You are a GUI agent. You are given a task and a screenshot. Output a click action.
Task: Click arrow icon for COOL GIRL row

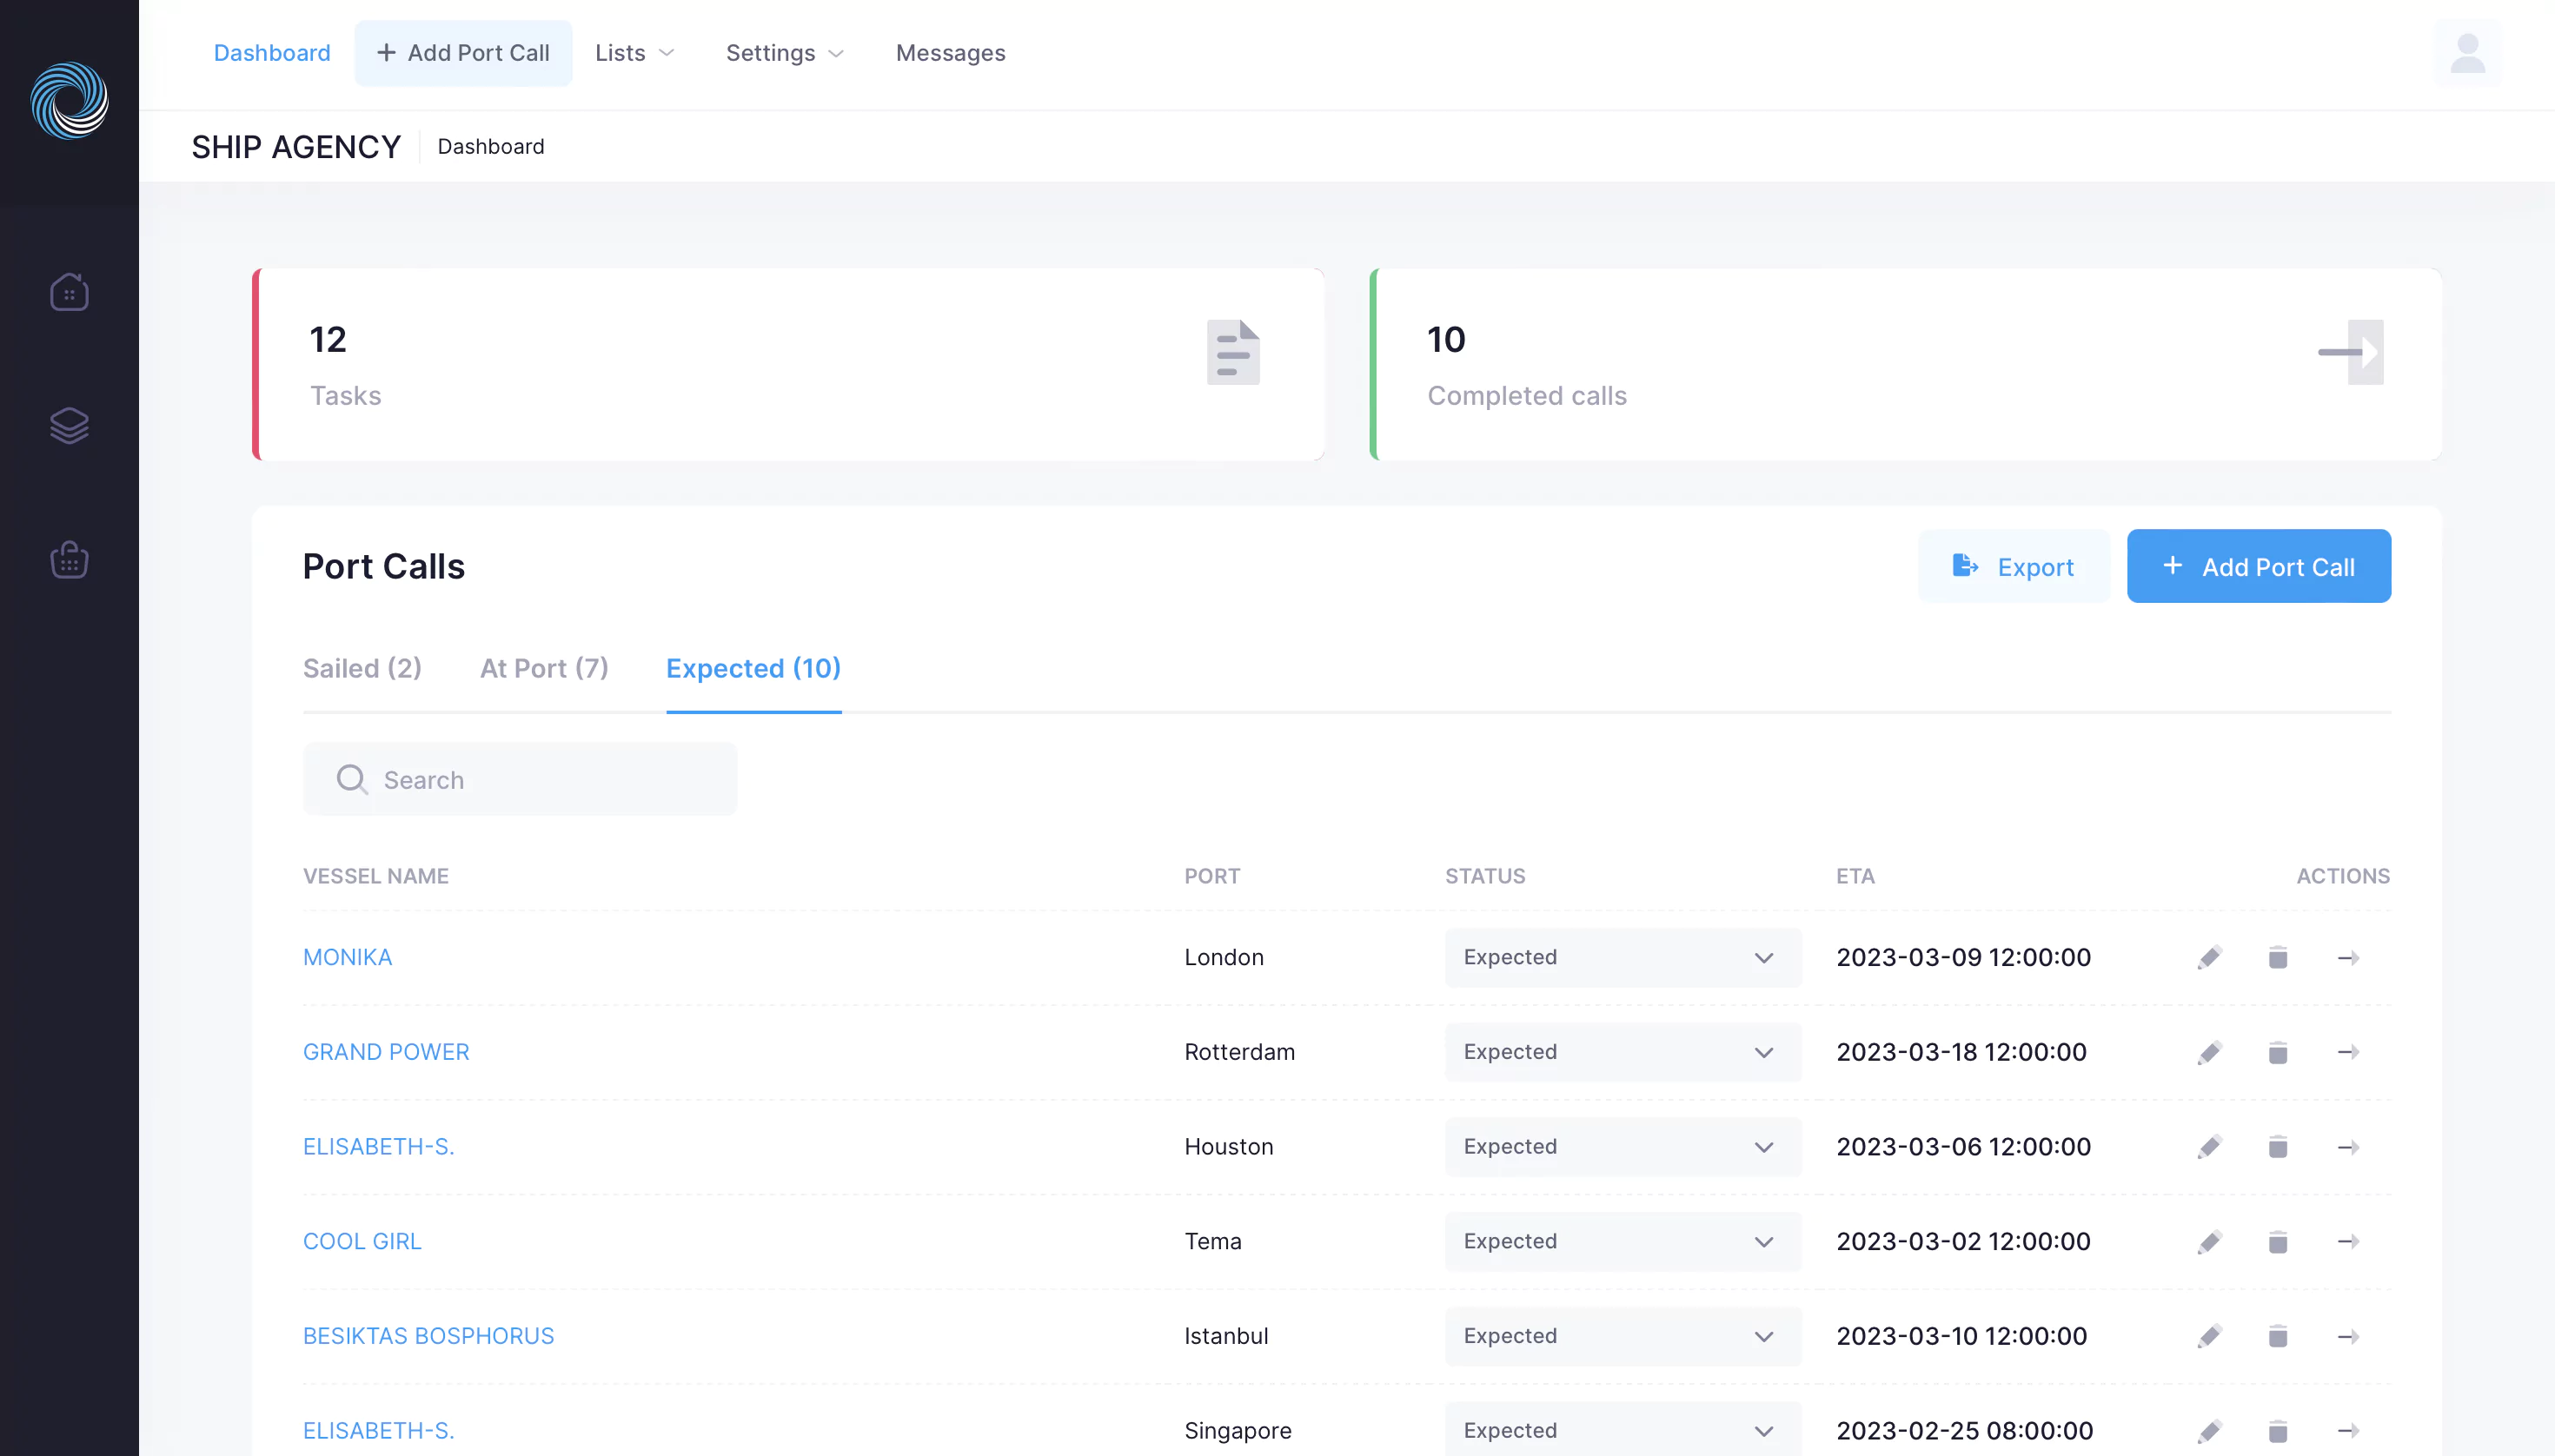point(2348,1241)
